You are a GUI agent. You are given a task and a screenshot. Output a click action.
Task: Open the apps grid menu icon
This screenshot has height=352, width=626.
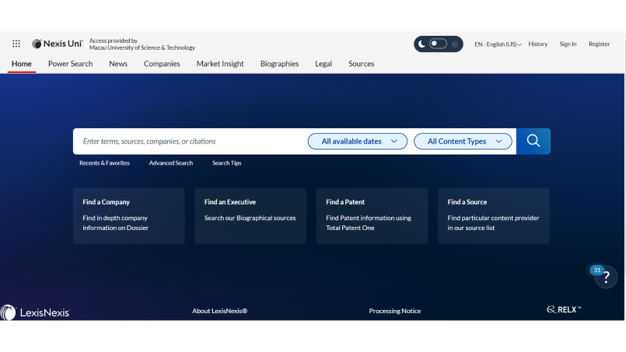(x=16, y=44)
